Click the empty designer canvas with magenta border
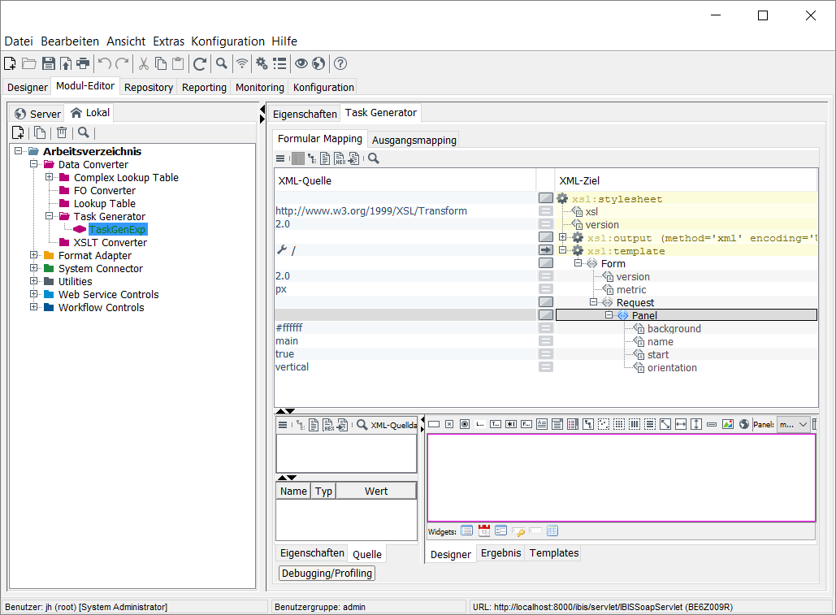 coord(621,478)
